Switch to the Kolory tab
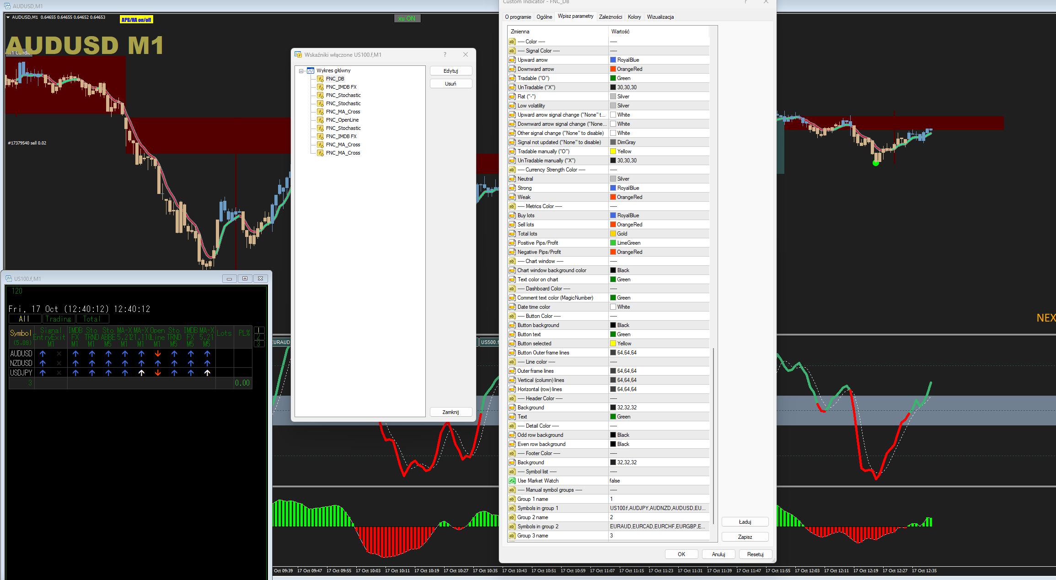Image resolution: width=1056 pixels, height=580 pixels. (x=634, y=17)
